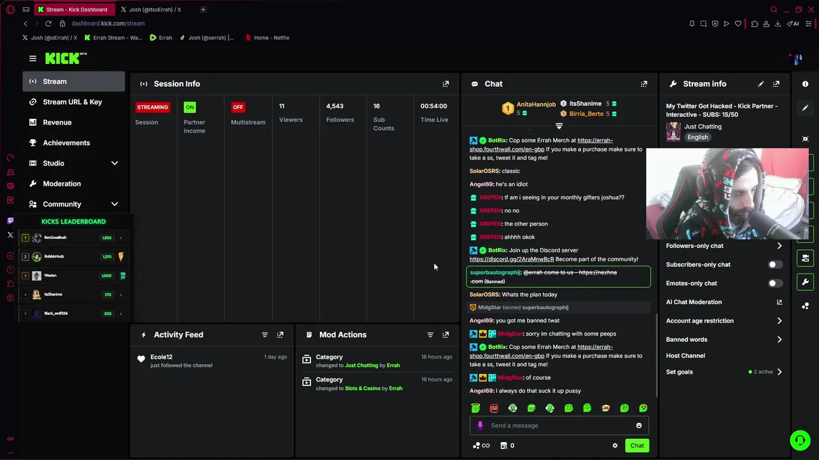Pop out the Stream info panel
819x460 pixels.
[x=776, y=84]
